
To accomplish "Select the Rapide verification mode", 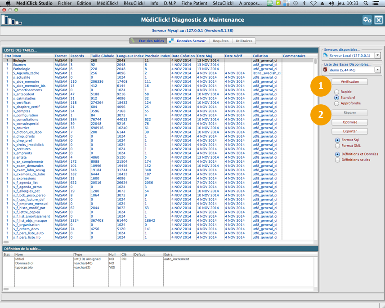I will coord(336,92).
